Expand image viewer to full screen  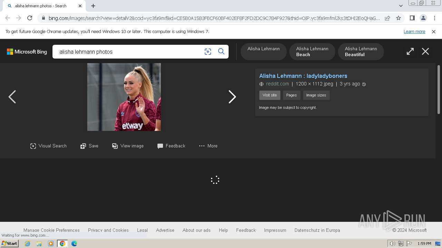tap(410, 51)
